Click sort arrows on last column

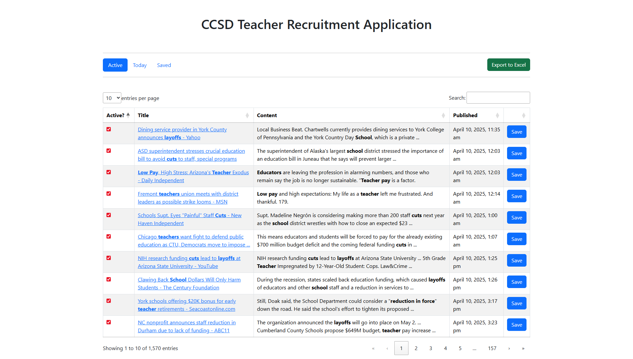(524, 115)
